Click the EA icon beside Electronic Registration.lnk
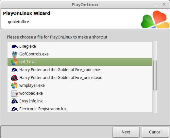 click(x=14, y=109)
